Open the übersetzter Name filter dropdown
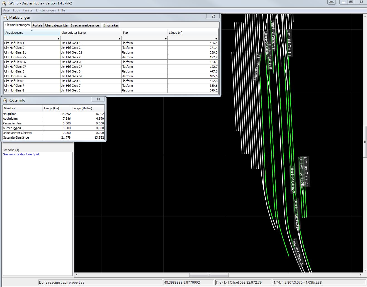The width and height of the screenshot is (367, 287). coord(119,39)
